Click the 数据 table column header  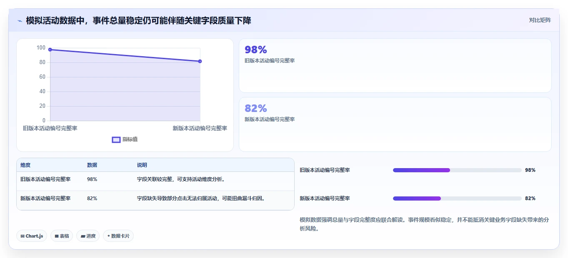coord(92,165)
